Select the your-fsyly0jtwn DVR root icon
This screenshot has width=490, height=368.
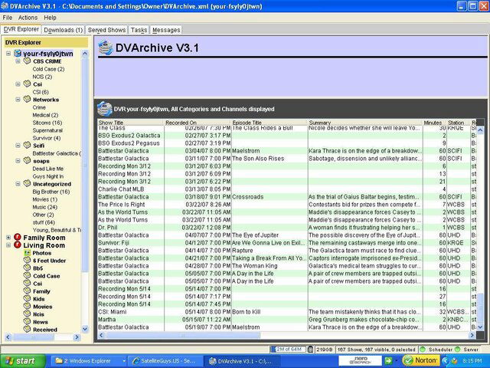pyautogui.click(x=18, y=54)
